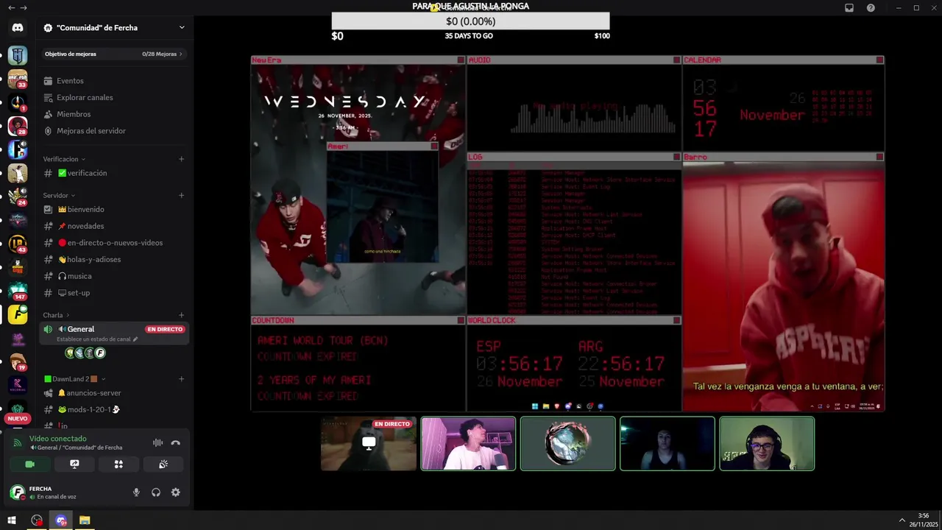Open the soundboard button
Image resolution: width=942 pixels, height=530 pixels.
(163, 464)
